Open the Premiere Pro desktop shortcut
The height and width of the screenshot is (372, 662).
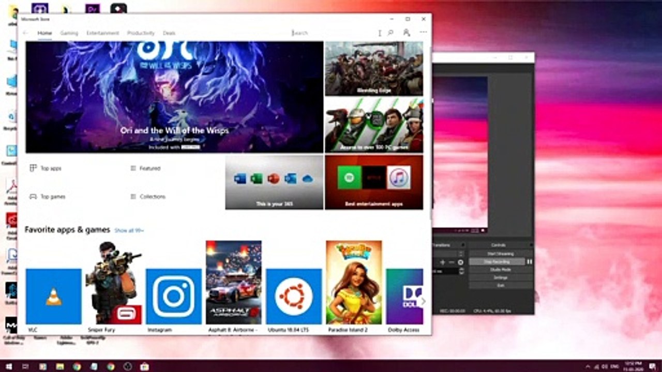[x=93, y=8]
